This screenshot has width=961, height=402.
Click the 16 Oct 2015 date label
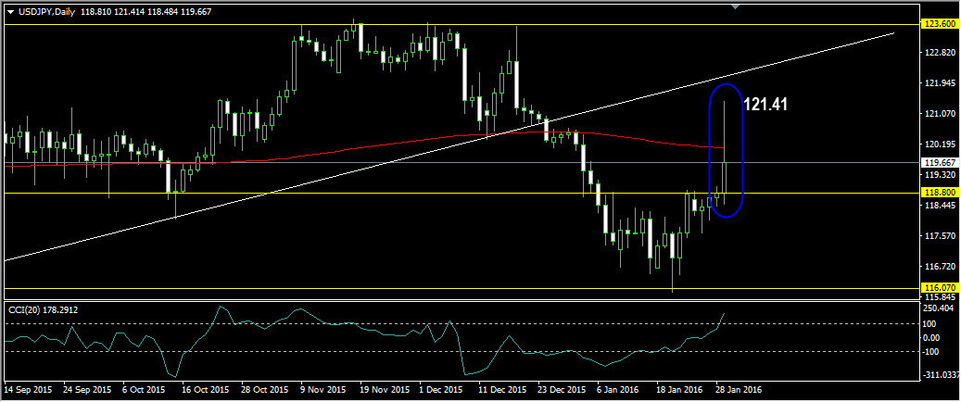[204, 389]
